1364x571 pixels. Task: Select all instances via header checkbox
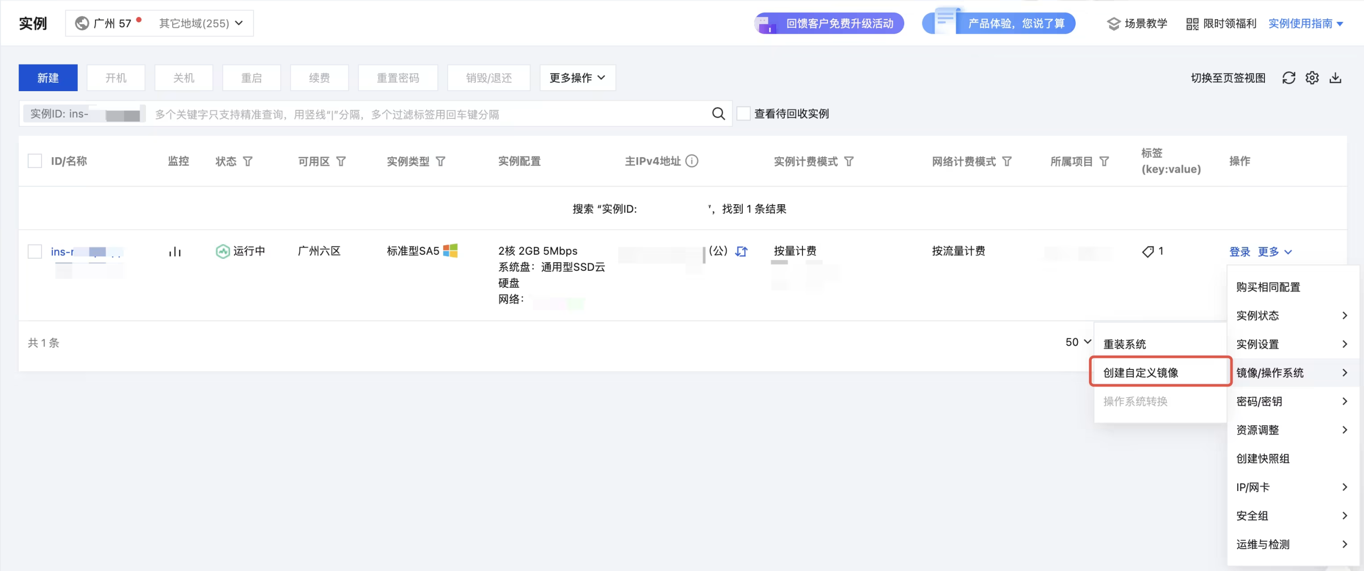(35, 161)
